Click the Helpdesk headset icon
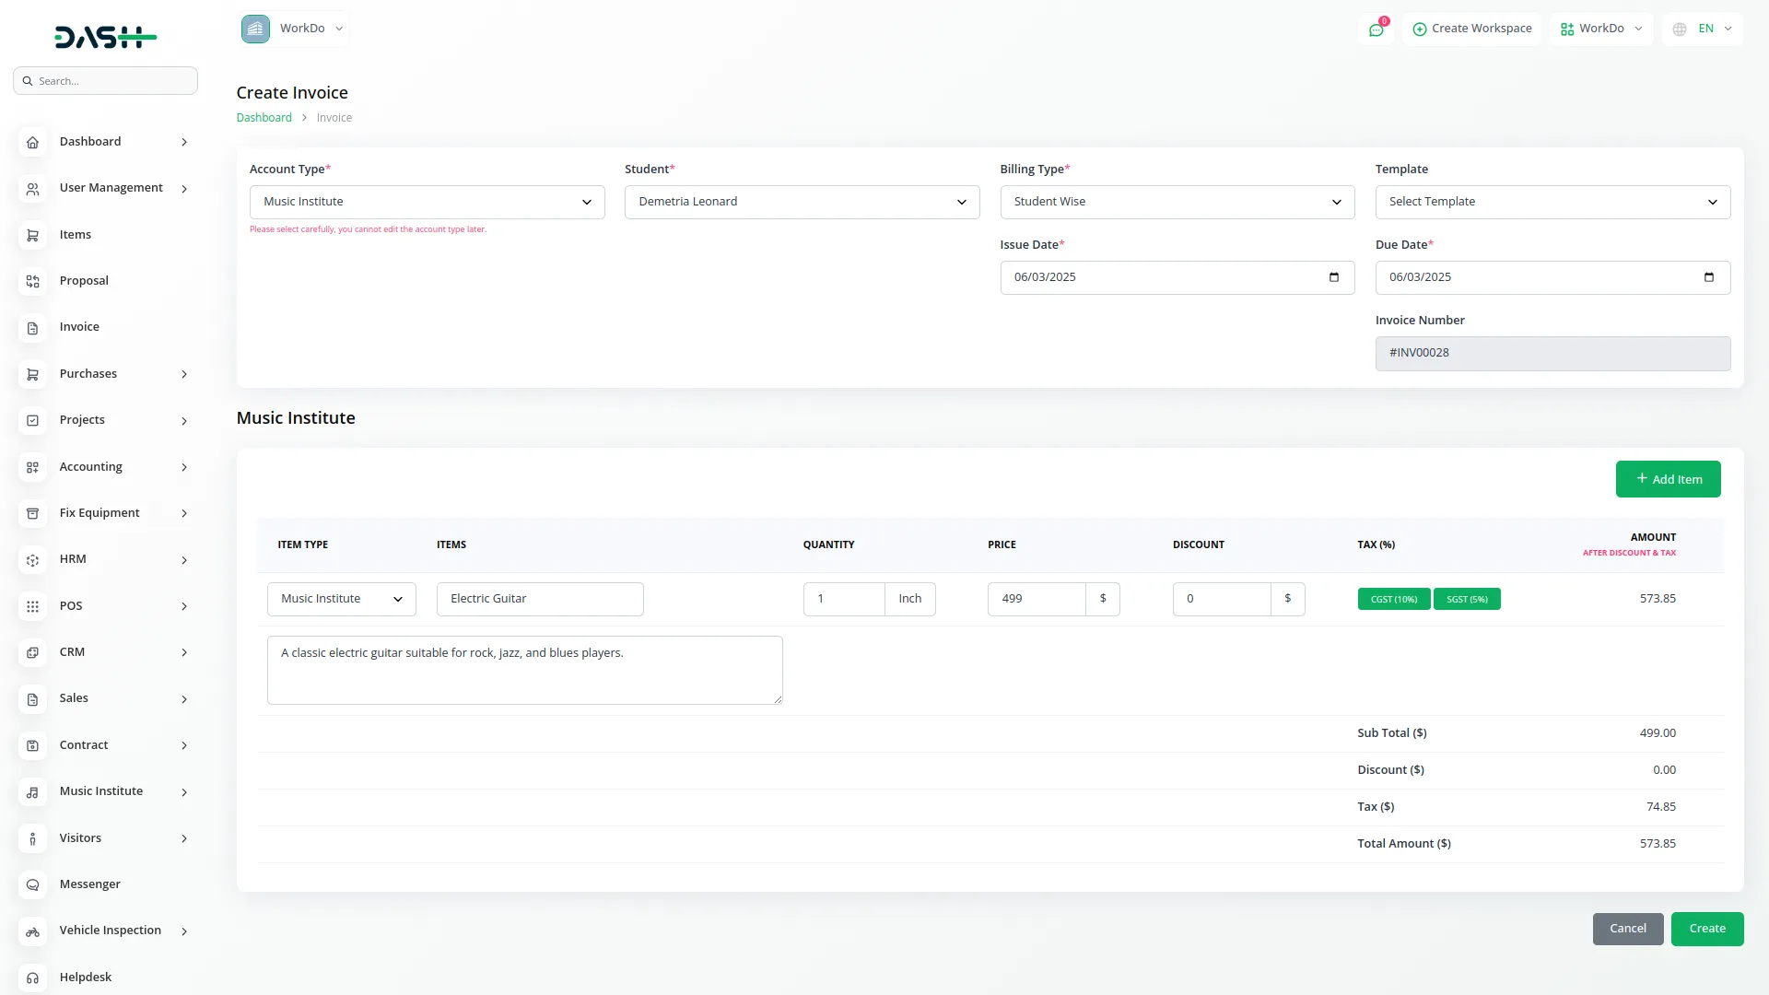The height and width of the screenshot is (995, 1769). coord(32,977)
